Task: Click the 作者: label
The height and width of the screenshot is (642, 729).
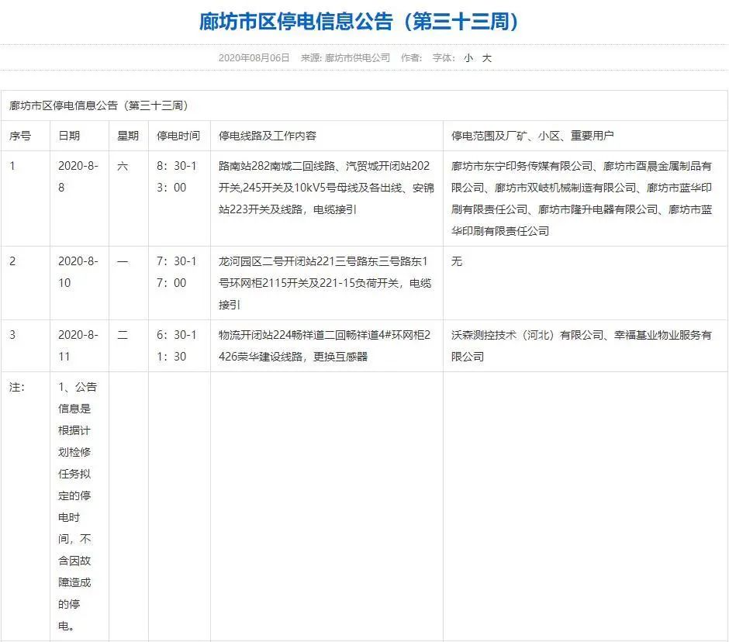Action: [x=412, y=57]
